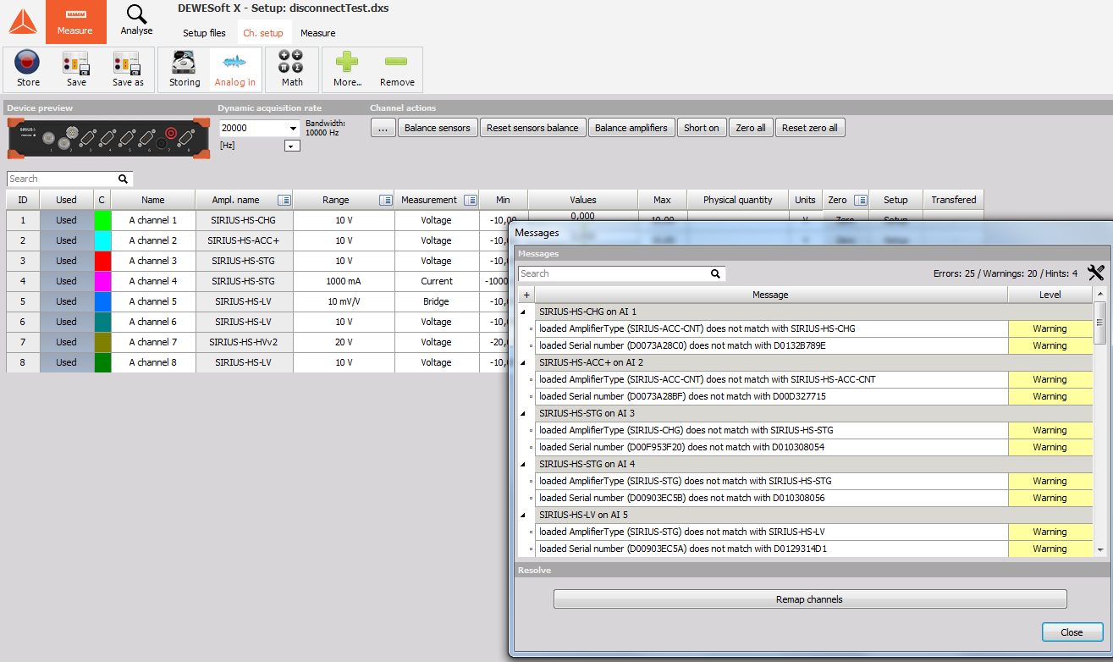The width and height of the screenshot is (1113, 662).
Task: Switch to Analyse mode
Action: pos(136,21)
